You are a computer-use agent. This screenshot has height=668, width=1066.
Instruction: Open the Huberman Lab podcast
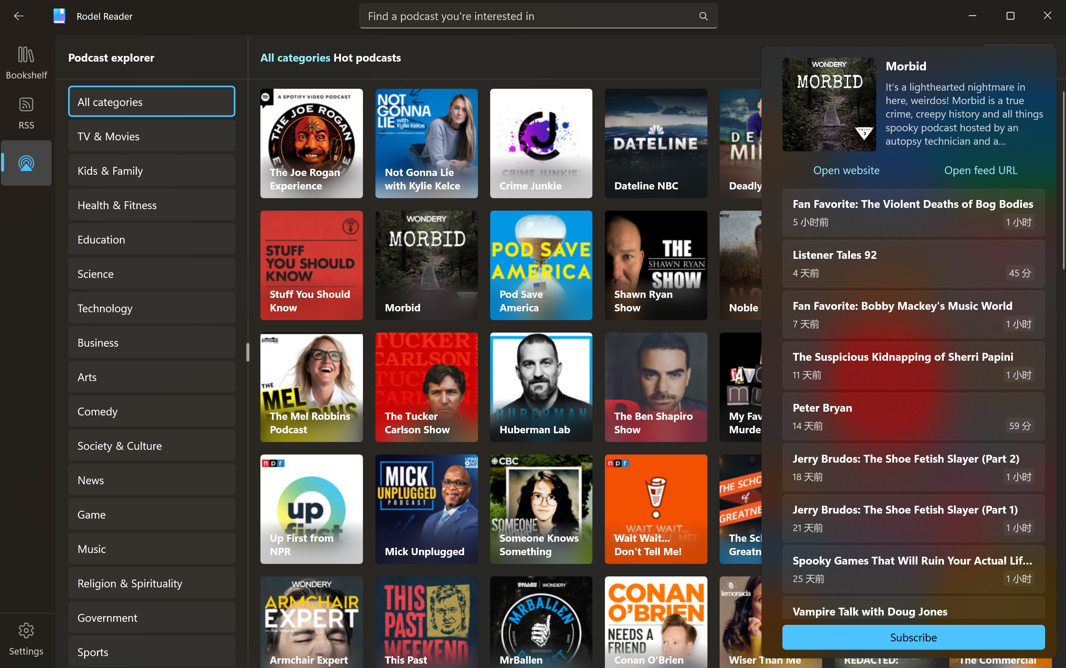coord(541,388)
